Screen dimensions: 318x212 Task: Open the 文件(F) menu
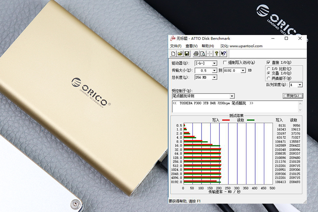pyautogui.click(x=176, y=46)
